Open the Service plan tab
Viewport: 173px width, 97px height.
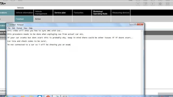[63, 13]
